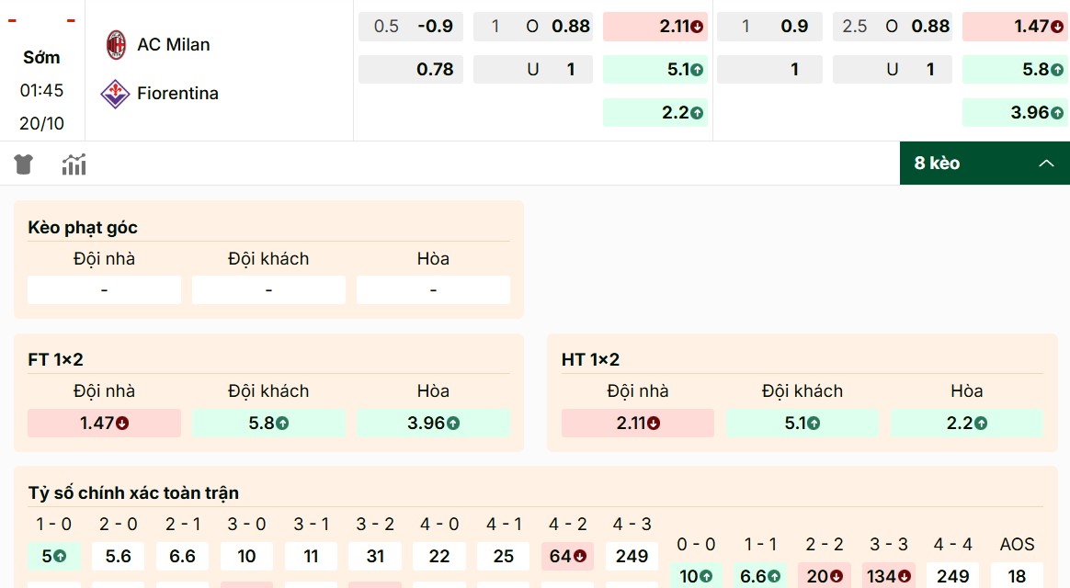1070x588 pixels.
Task: Select the green-highlighted 5 odds for 1-0
Action: click(x=53, y=556)
